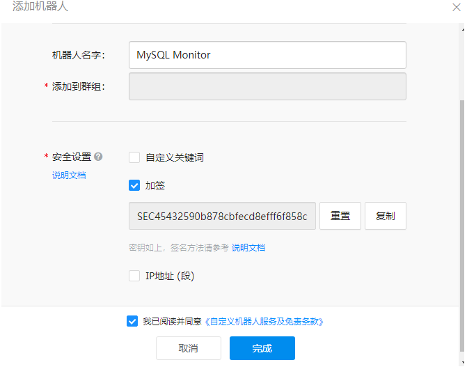Click the SEC secret key field
467x367 pixels.
pos(222,216)
